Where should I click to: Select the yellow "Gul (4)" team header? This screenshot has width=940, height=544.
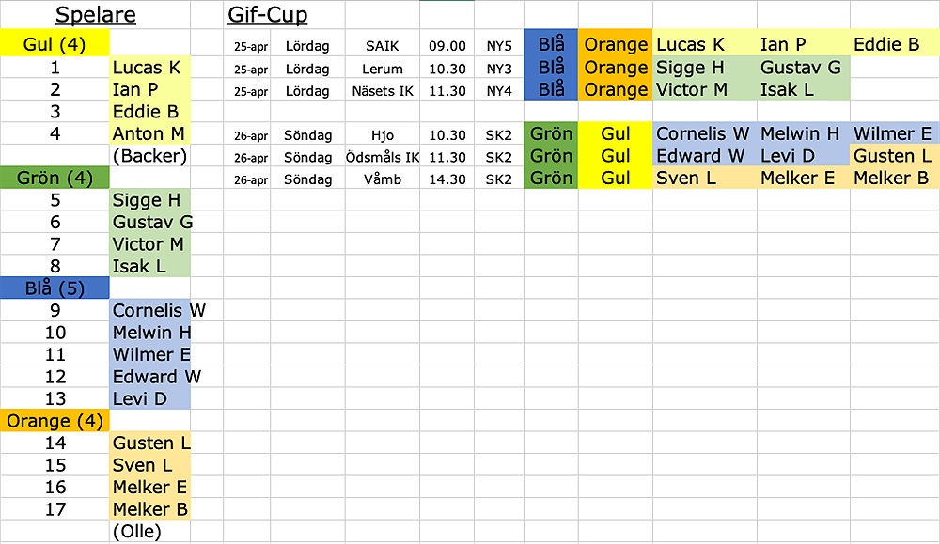55,44
